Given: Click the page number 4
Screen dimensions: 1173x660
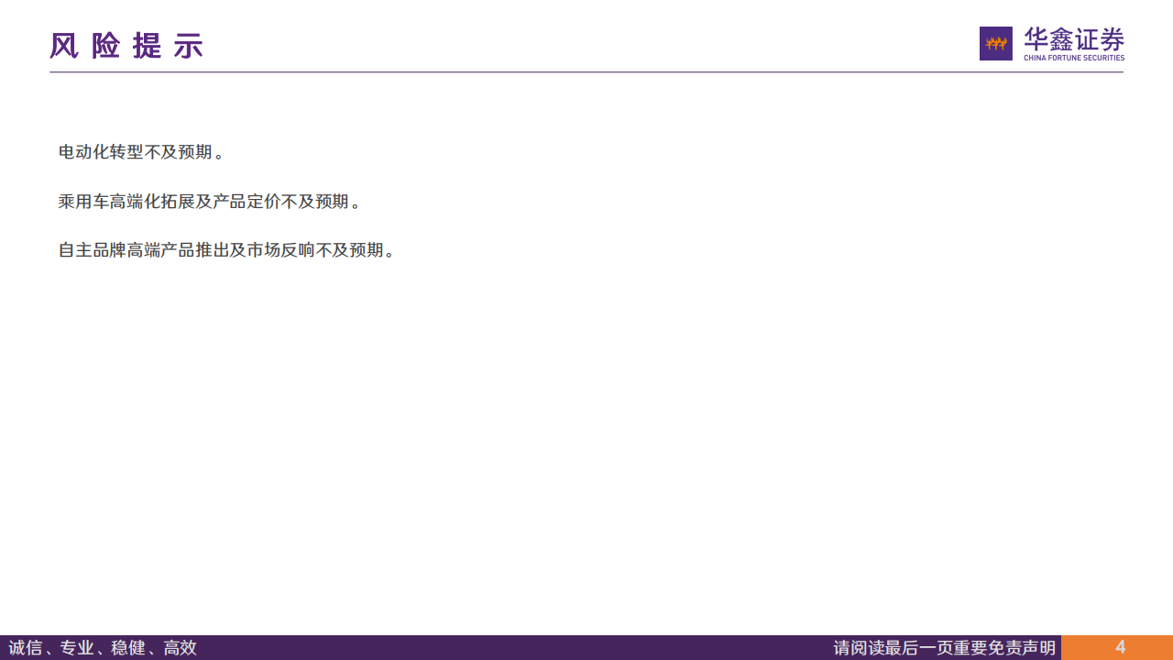Looking at the screenshot, I should click(1120, 647).
